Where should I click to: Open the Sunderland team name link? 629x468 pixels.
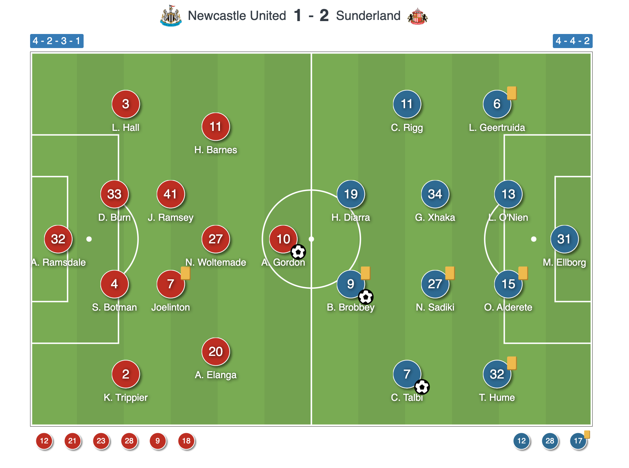(368, 16)
